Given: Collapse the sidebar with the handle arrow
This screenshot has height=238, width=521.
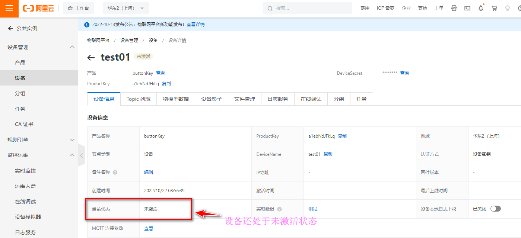Looking at the screenshot, I should (81, 156).
